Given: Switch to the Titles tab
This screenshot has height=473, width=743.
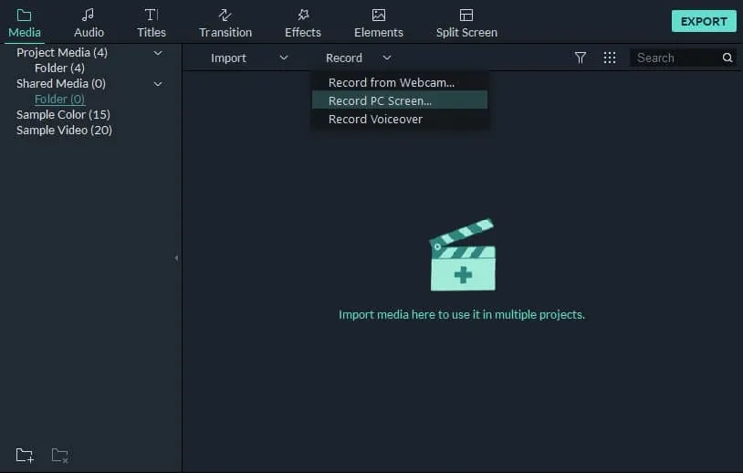Looking at the screenshot, I should [152, 23].
